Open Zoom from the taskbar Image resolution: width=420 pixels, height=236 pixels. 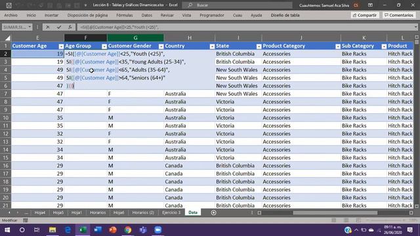pos(158,230)
